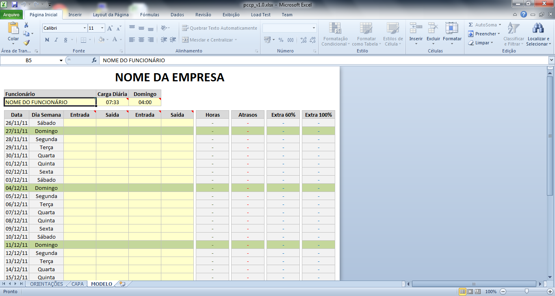Click the Cut scissors icon
Image resolution: width=555 pixels, height=296 pixels.
[26, 25]
